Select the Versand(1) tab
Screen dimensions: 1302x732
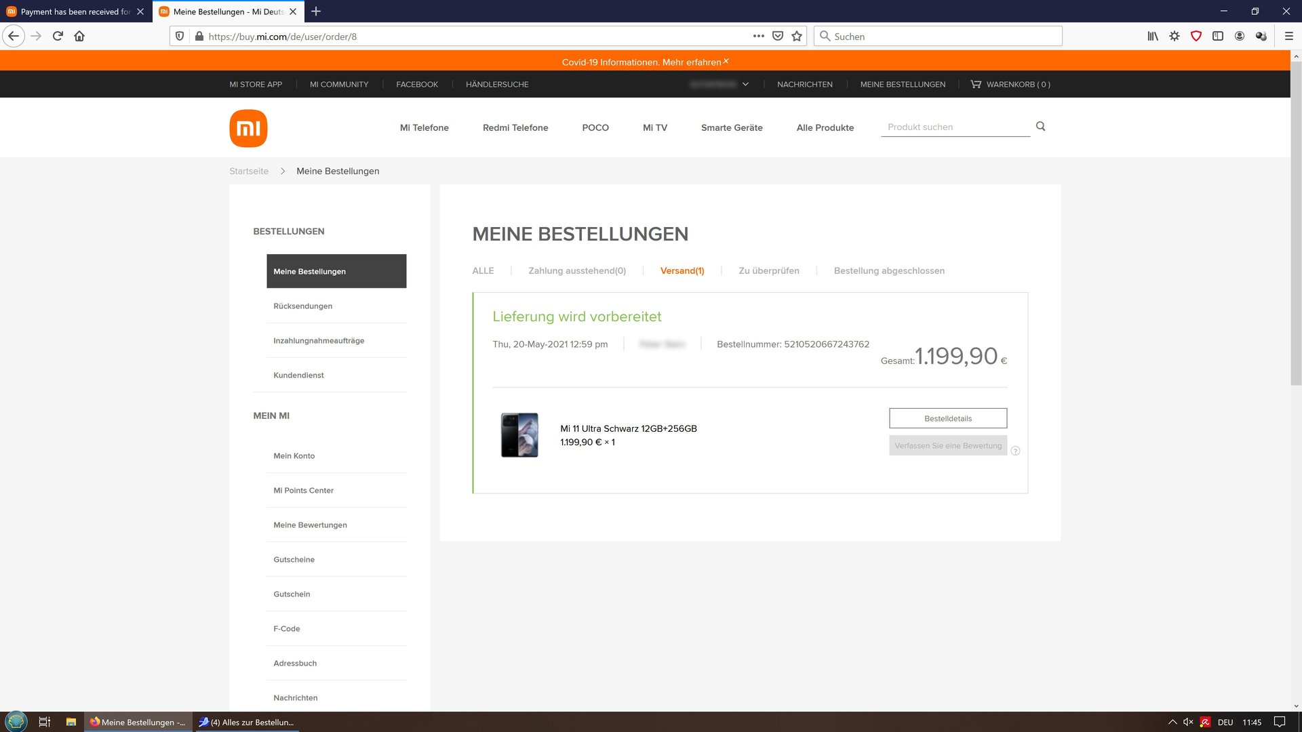click(682, 270)
